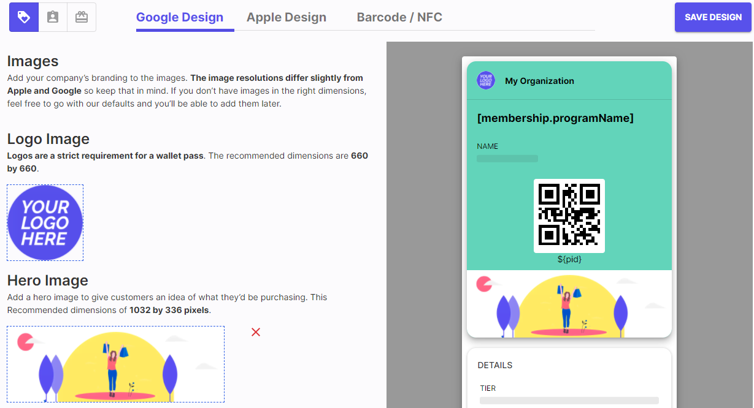Click the 'Images' section heading
Viewport: 754px width, 408px height.
pyautogui.click(x=33, y=61)
